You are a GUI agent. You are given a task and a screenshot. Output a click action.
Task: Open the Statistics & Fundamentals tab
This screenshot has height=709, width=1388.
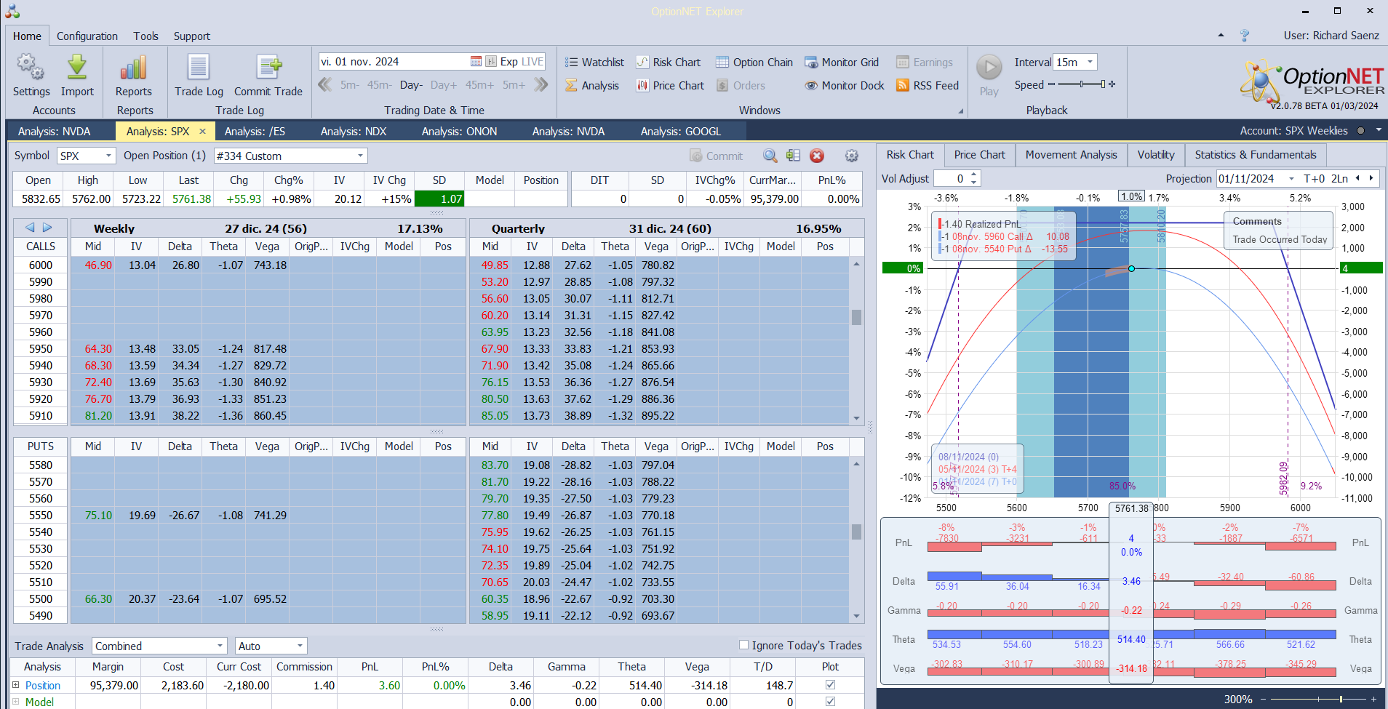pyautogui.click(x=1256, y=155)
